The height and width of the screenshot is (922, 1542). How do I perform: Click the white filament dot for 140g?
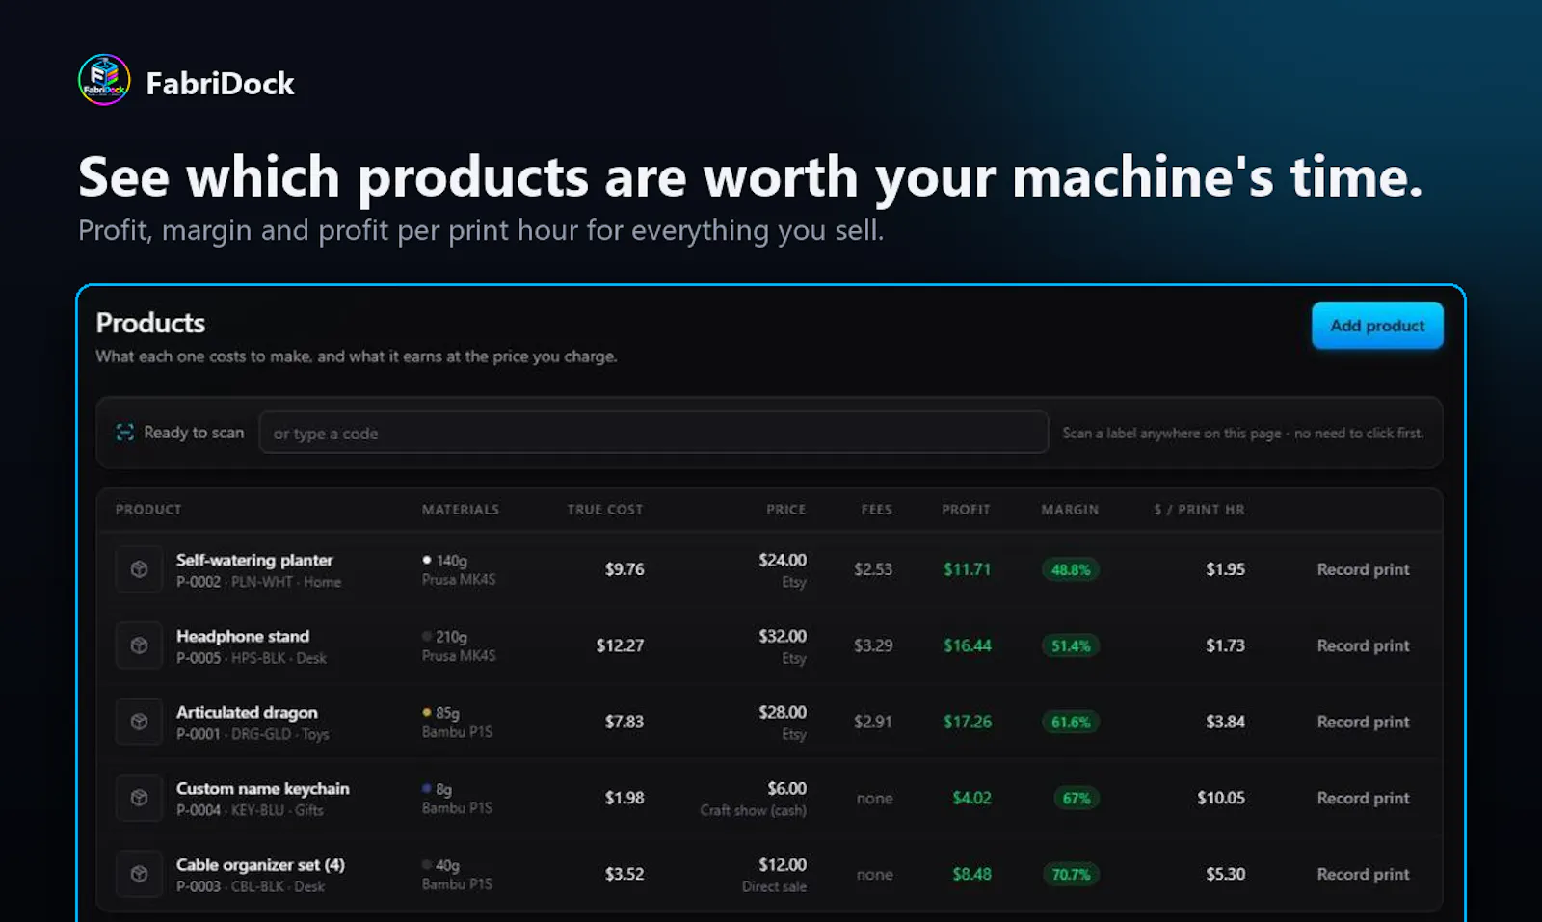[427, 560]
